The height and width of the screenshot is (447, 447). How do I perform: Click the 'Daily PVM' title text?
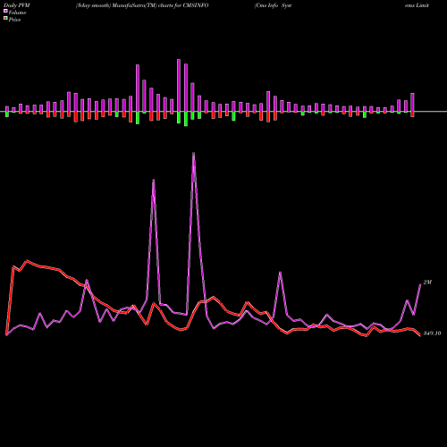coord(17,5)
